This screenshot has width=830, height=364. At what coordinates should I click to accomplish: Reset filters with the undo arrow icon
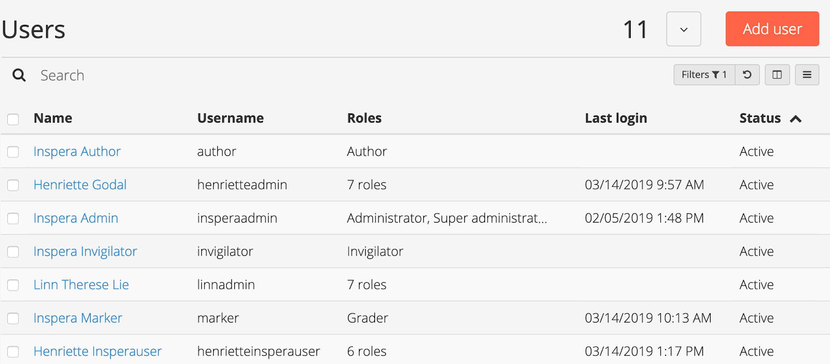click(x=747, y=75)
